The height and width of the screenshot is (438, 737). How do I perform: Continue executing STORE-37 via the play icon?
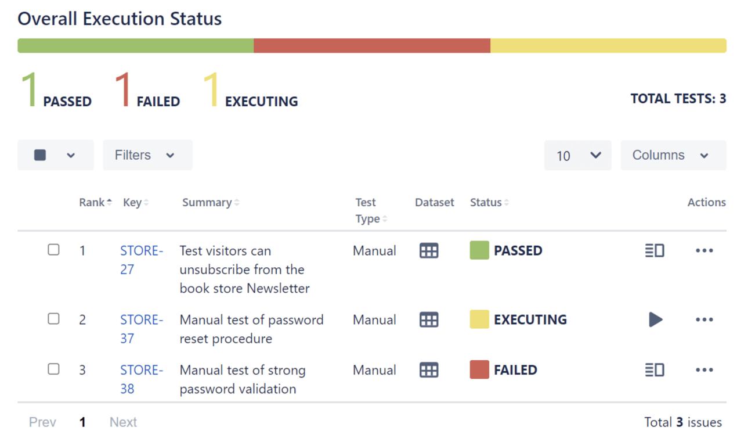(655, 319)
